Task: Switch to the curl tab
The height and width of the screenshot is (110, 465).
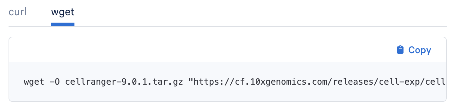Action: 17,12
